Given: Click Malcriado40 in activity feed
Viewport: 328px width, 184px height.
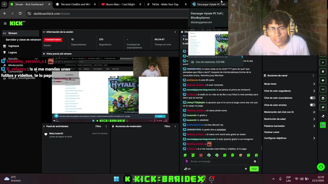Looking at the screenshot, I should click(x=56, y=134).
